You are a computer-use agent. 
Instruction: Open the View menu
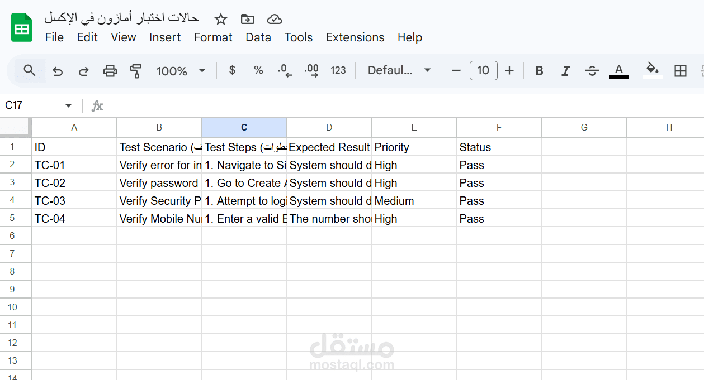pyautogui.click(x=124, y=37)
